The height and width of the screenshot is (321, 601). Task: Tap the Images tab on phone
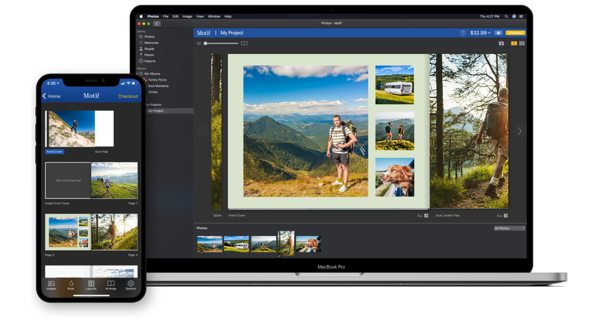point(51,285)
